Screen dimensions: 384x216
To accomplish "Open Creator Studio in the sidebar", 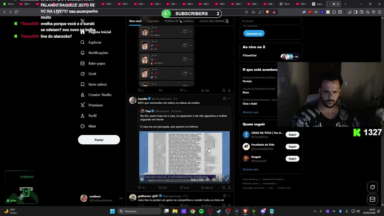I will [96, 95].
